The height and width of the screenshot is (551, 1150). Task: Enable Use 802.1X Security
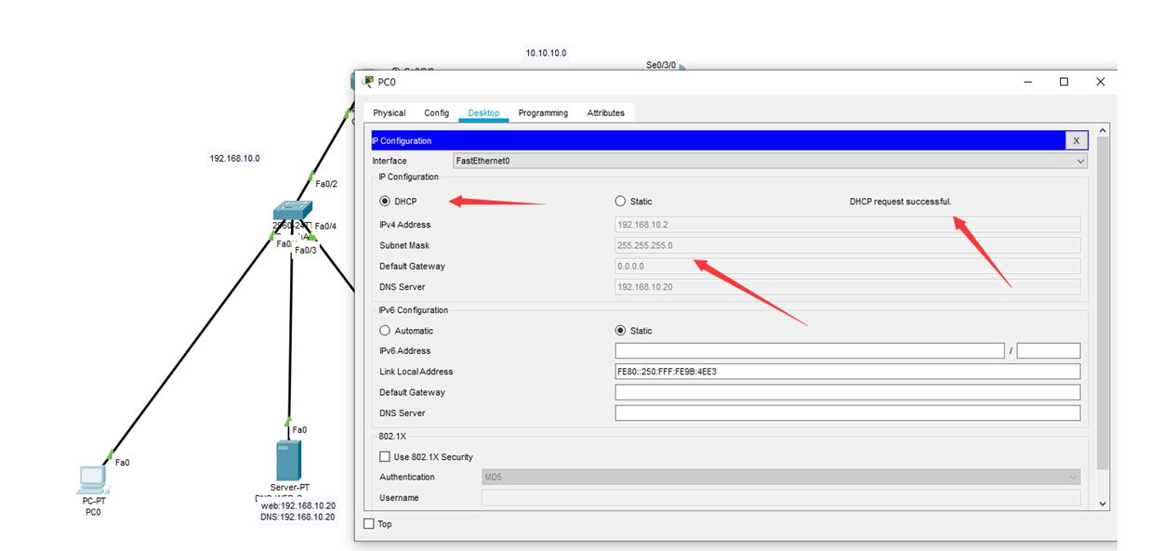pyautogui.click(x=385, y=456)
